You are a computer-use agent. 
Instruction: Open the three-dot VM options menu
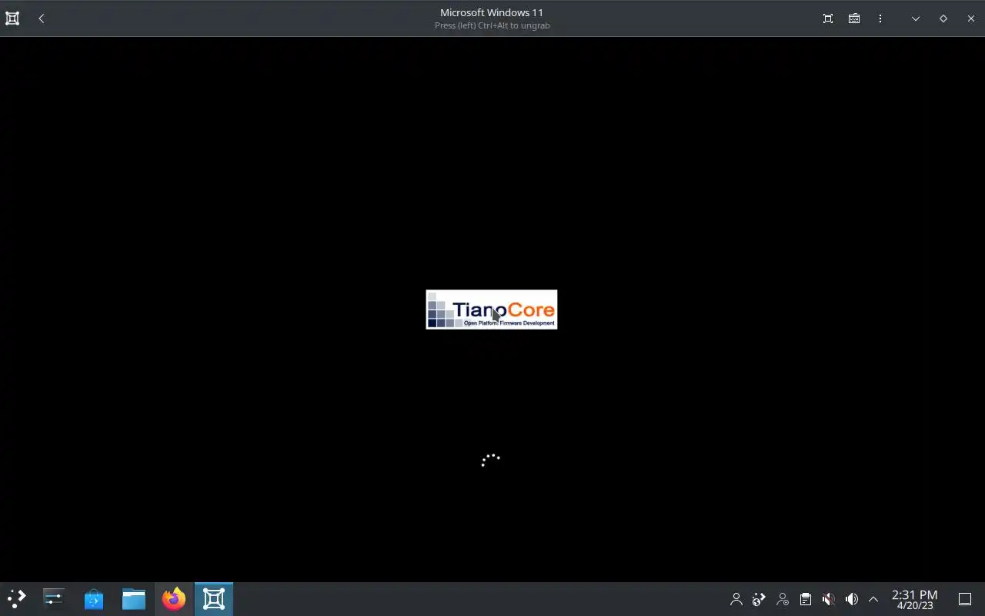(880, 18)
